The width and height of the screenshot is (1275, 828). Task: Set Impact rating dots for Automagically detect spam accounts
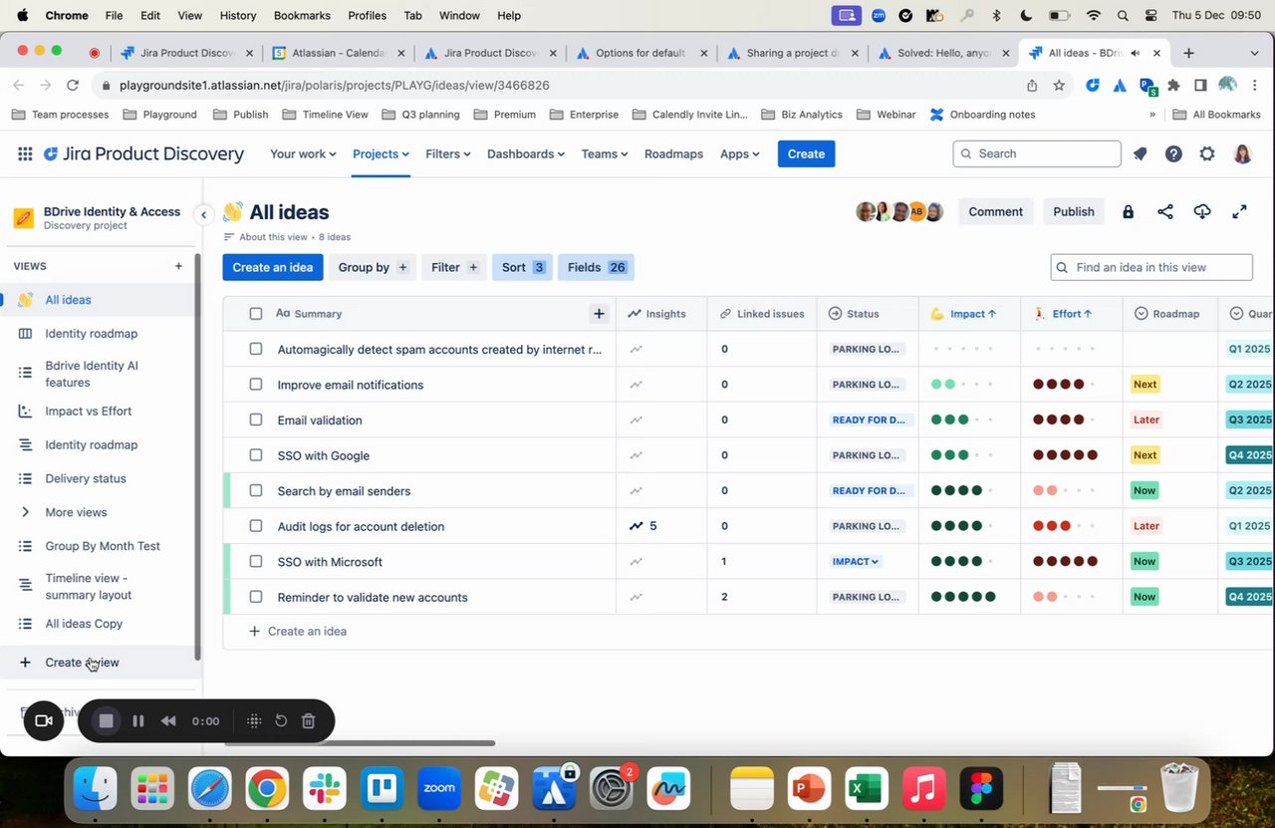[962, 349]
